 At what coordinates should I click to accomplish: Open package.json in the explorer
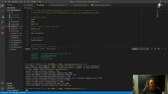pos(15,36)
